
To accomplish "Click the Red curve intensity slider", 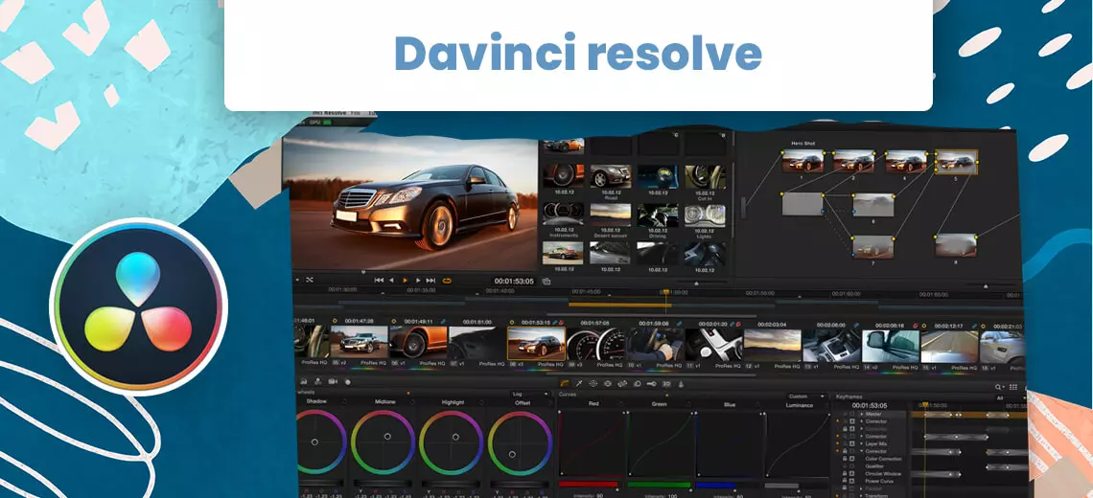I will 589,485.
